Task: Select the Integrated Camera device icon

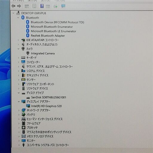Action: [x=28, y=53]
